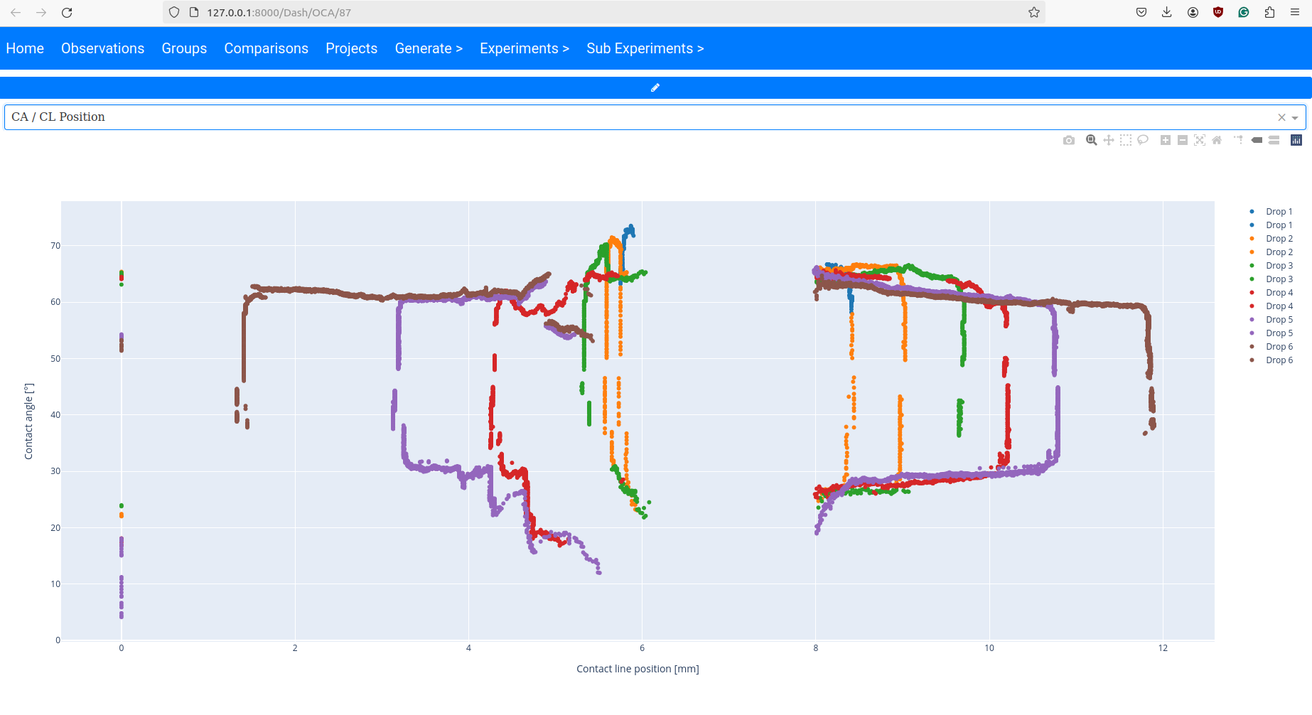Open the extensions puzzle icon

click(x=1269, y=12)
